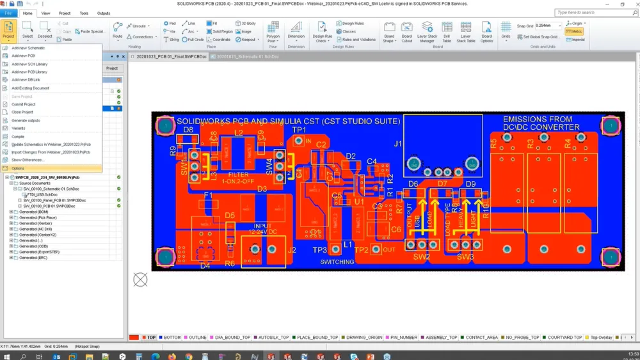Insert a Layer Stack Table
Image resolution: width=640 pixels, height=360 pixels.
(466, 32)
